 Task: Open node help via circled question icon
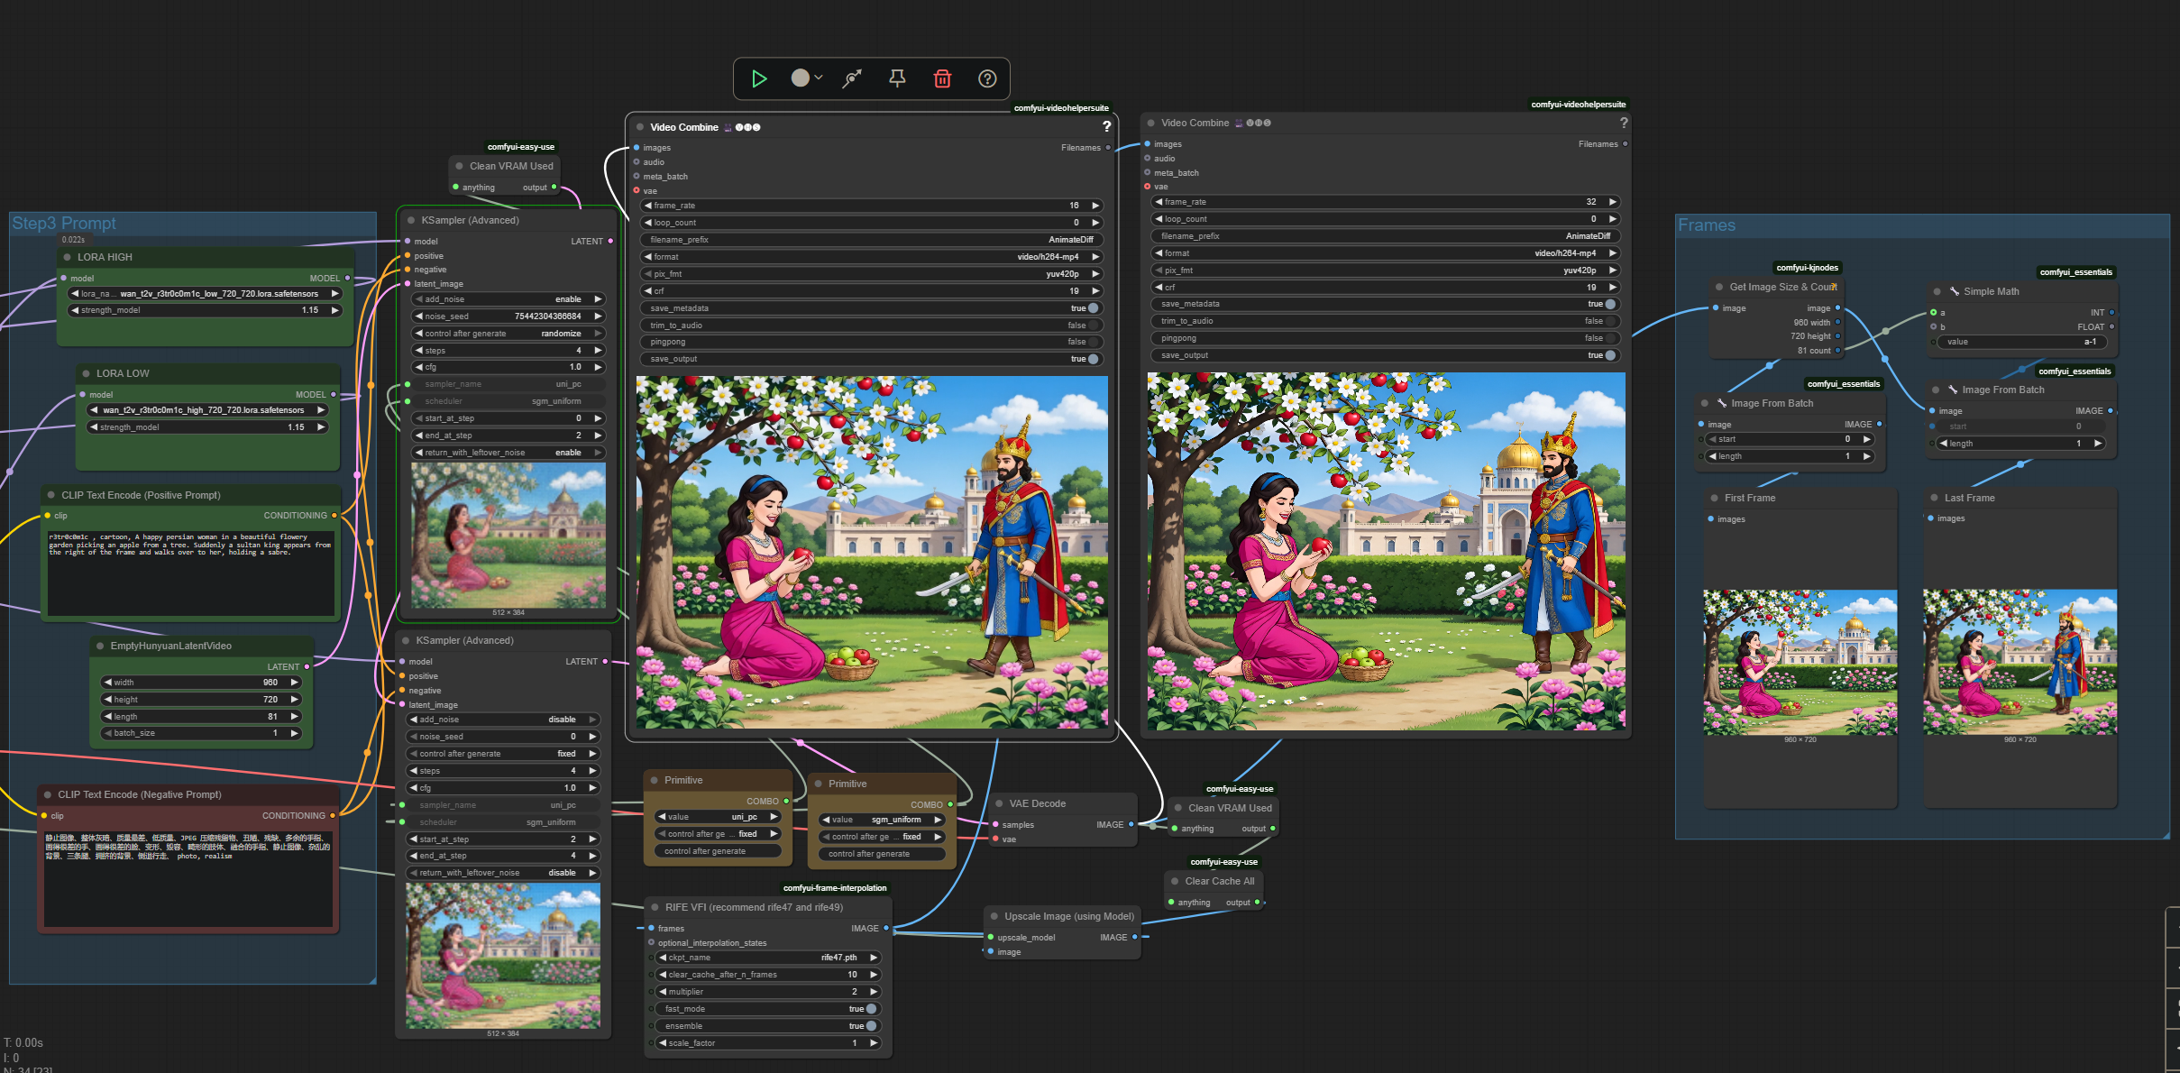(987, 79)
